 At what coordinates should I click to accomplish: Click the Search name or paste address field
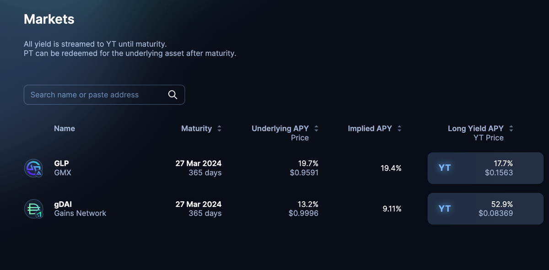click(96, 95)
